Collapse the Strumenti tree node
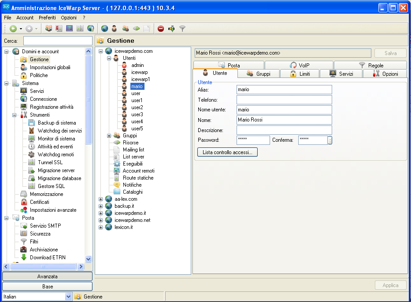Viewport: 411px width, 302px height. tap(14, 115)
